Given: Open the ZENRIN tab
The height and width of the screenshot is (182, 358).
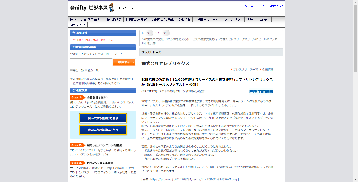Looking at the screenshot, I should point(265,19).
